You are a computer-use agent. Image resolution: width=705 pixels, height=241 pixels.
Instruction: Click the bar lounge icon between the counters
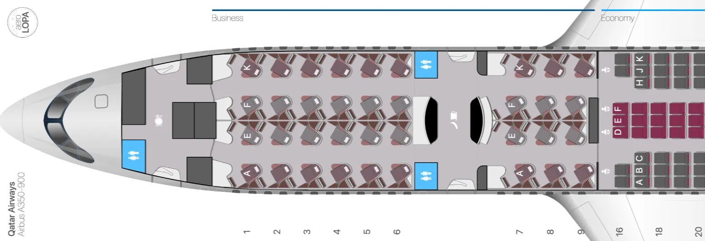(x=453, y=120)
